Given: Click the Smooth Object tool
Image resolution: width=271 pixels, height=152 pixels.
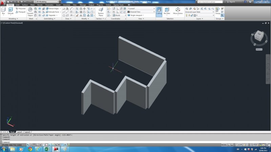Looking at the screenshot, I should (30, 12).
